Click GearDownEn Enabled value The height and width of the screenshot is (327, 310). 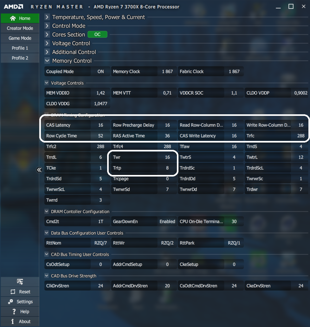click(x=167, y=222)
